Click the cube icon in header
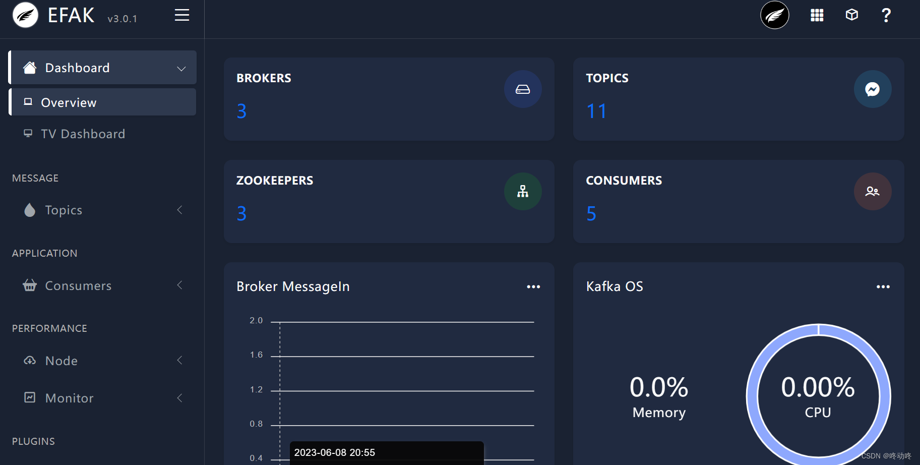Image resolution: width=920 pixels, height=465 pixels. [852, 15]
